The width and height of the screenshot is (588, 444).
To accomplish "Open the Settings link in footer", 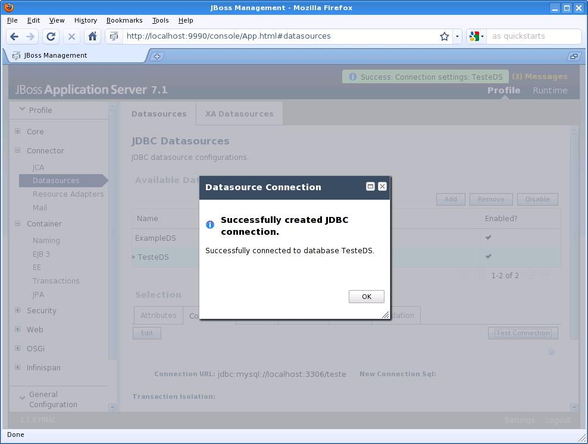I will [x=520, y=420].
